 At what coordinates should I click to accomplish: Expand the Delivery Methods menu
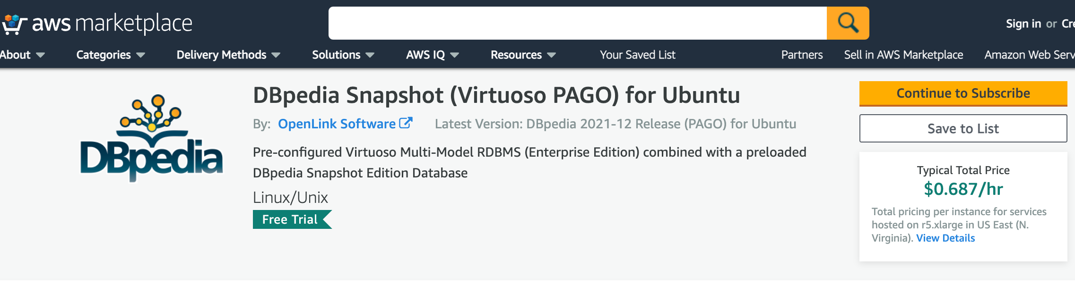click(228, 55)
